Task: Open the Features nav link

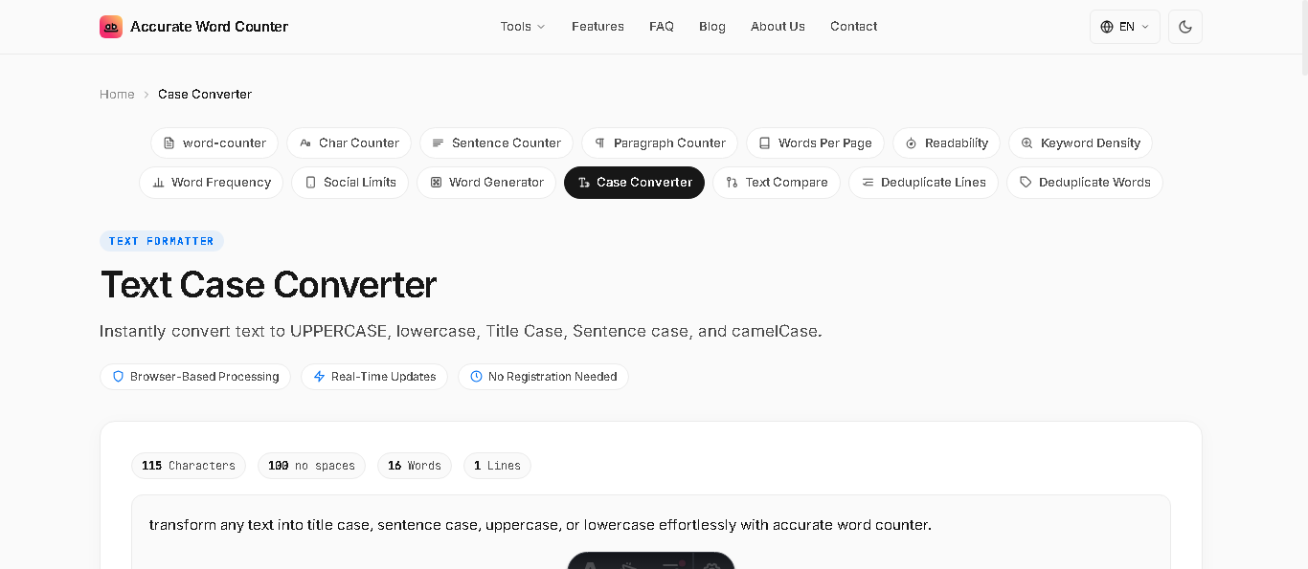Action: pyautogui.click(x=598, y=27)
